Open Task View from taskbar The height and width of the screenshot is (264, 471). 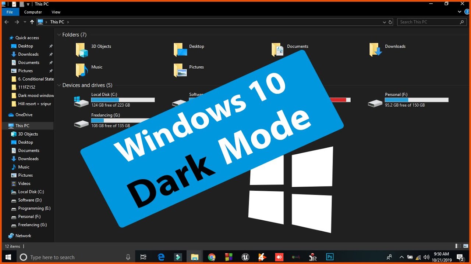[x=144, y=257]
